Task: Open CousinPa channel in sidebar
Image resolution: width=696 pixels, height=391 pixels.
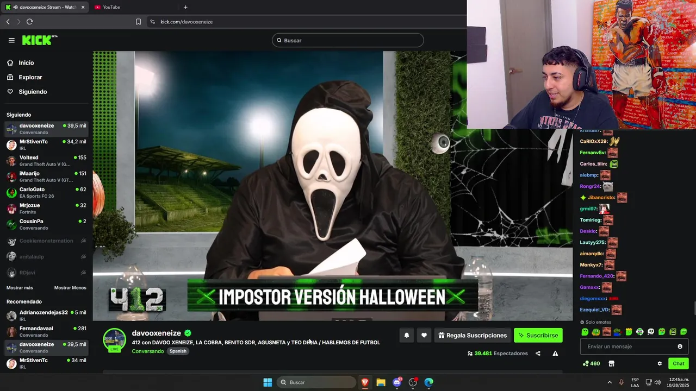Action: 46,224
